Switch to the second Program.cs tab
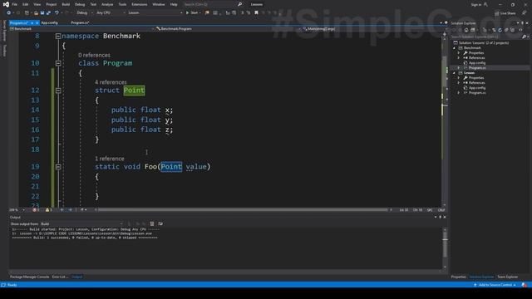This screenshot has width=532, height=299. tap(80, 22)
